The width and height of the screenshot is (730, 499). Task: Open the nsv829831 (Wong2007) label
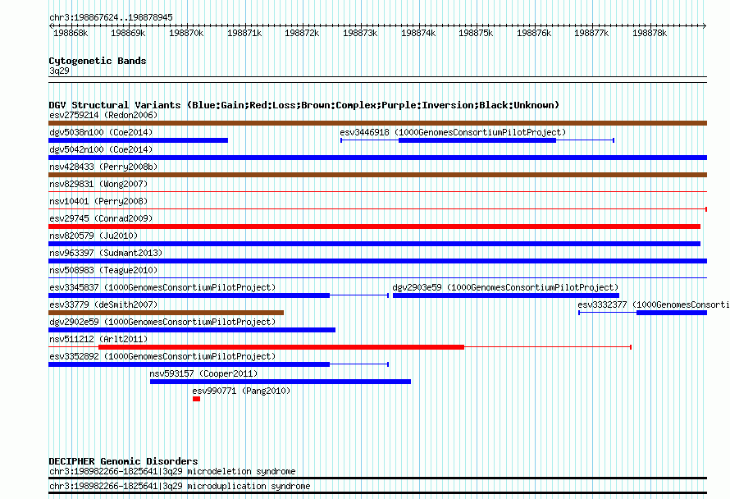98,184
